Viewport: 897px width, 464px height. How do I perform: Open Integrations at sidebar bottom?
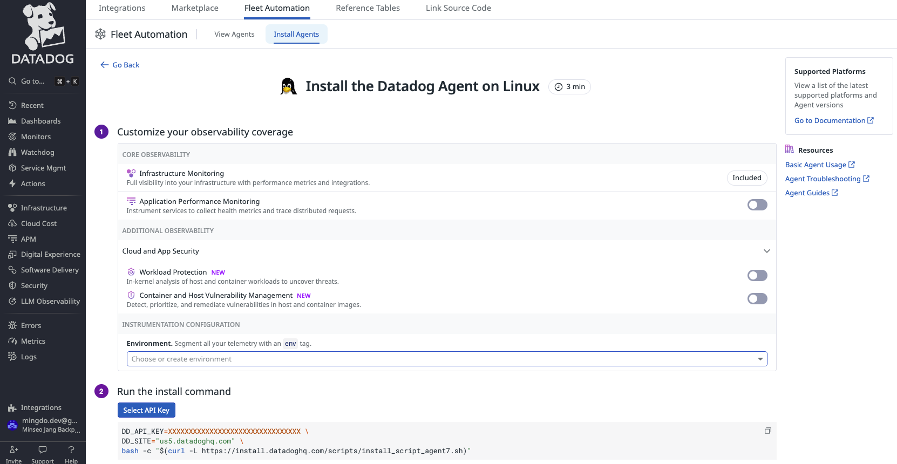[41, 407]
